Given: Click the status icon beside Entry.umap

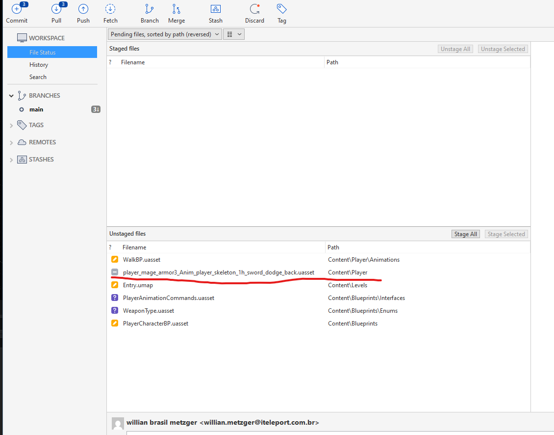Looking at the screenshot, I should coord(114,285).
